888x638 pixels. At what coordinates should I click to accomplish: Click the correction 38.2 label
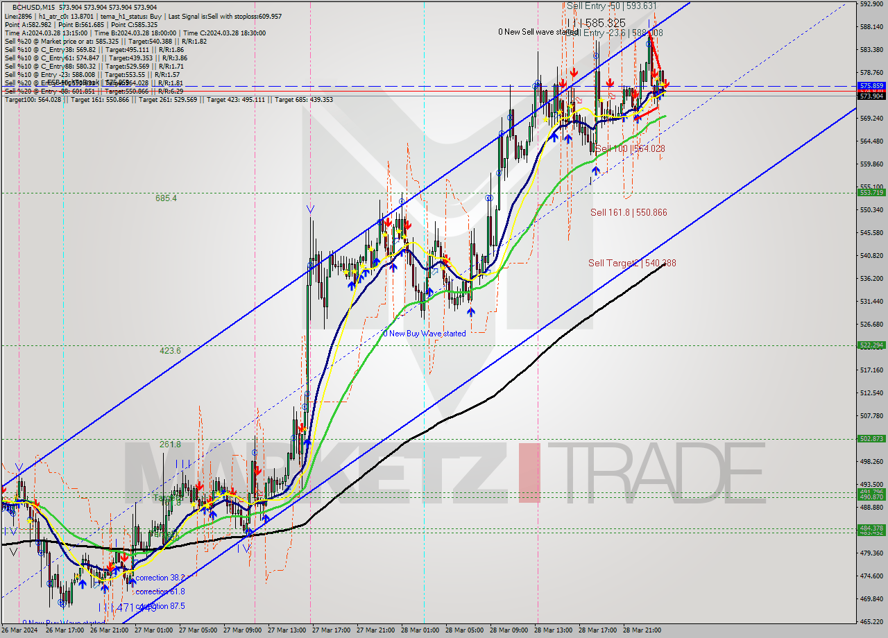160,578
